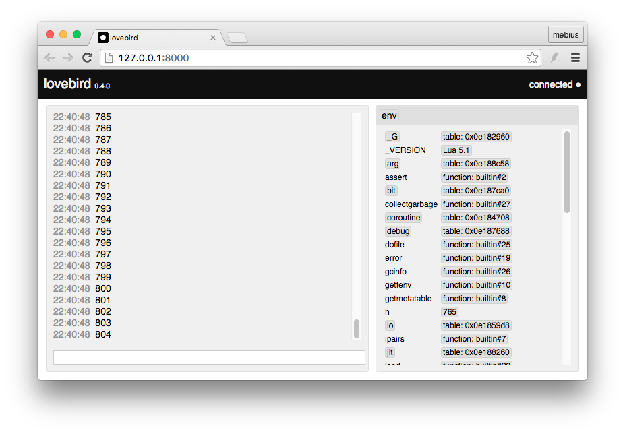Screen dimensions: 625x434
Task: Click the value table: 0x0e184708
Action: 476,218
